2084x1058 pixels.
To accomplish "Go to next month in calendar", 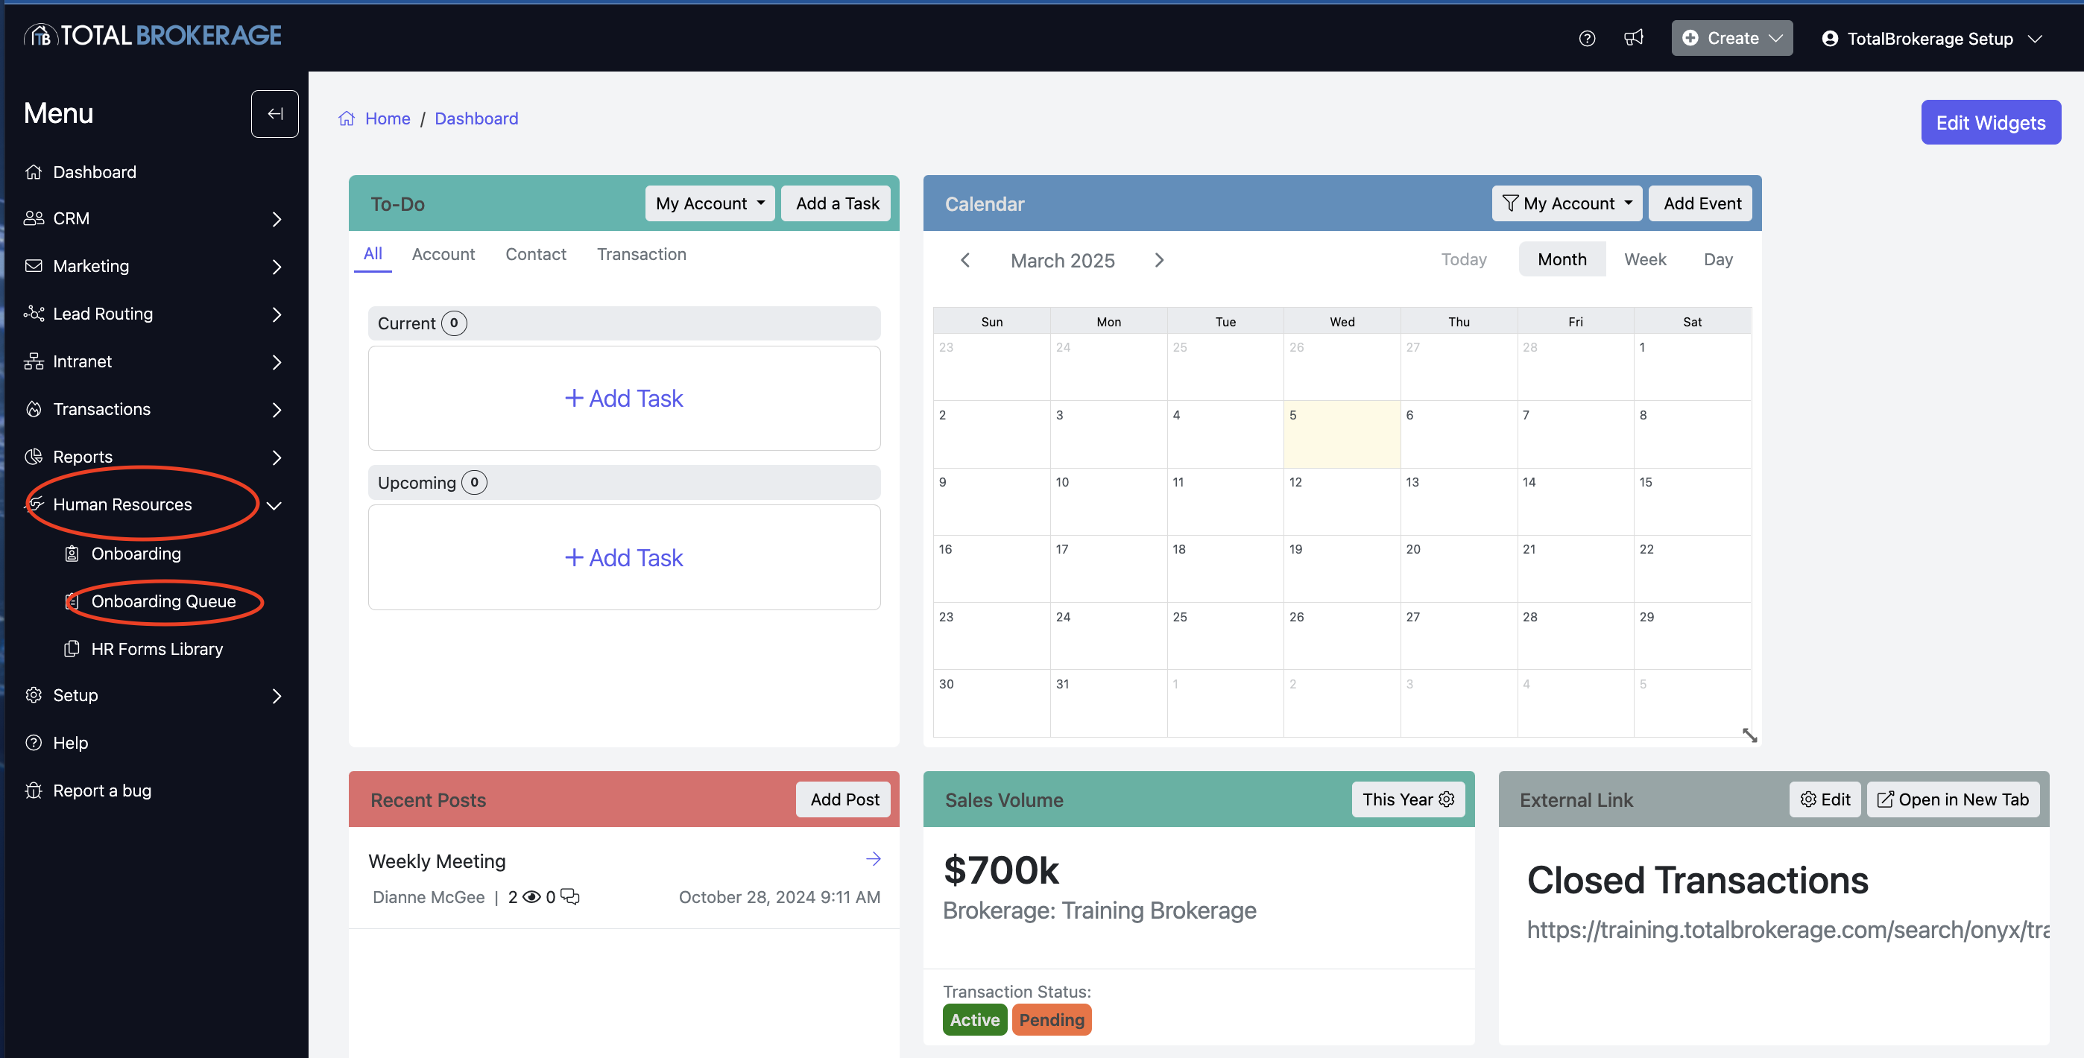I will tap(1158, 261).
